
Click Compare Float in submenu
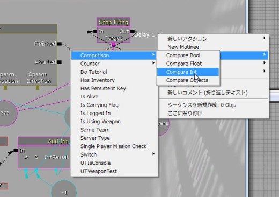click(x=188, y=64)
